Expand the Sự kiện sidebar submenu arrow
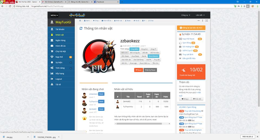Image resolution: width=260 pixels, height=140 pixels. (x=71, y=62)
